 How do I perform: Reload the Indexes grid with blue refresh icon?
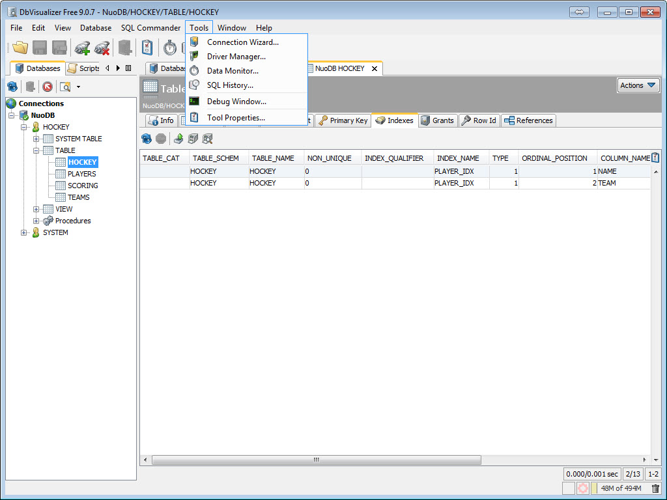coord(147,139)
